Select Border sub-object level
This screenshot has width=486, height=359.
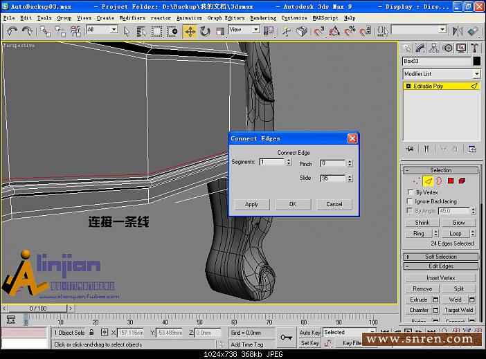[x=439, y=181]
